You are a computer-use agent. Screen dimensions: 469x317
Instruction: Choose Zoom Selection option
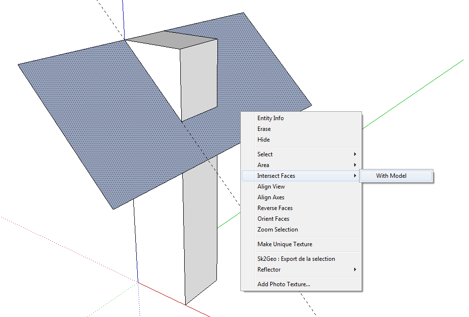coord(301,230)
